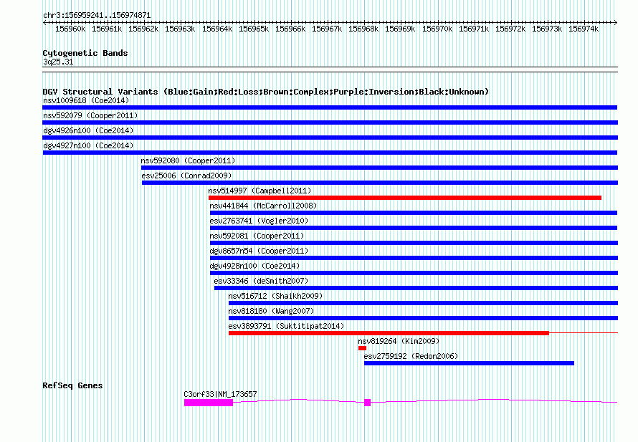Click the Cytogenetic Bands track title
Image resolution: width=638 pixels, height=442 pixels.
click(x=85, y=53)
